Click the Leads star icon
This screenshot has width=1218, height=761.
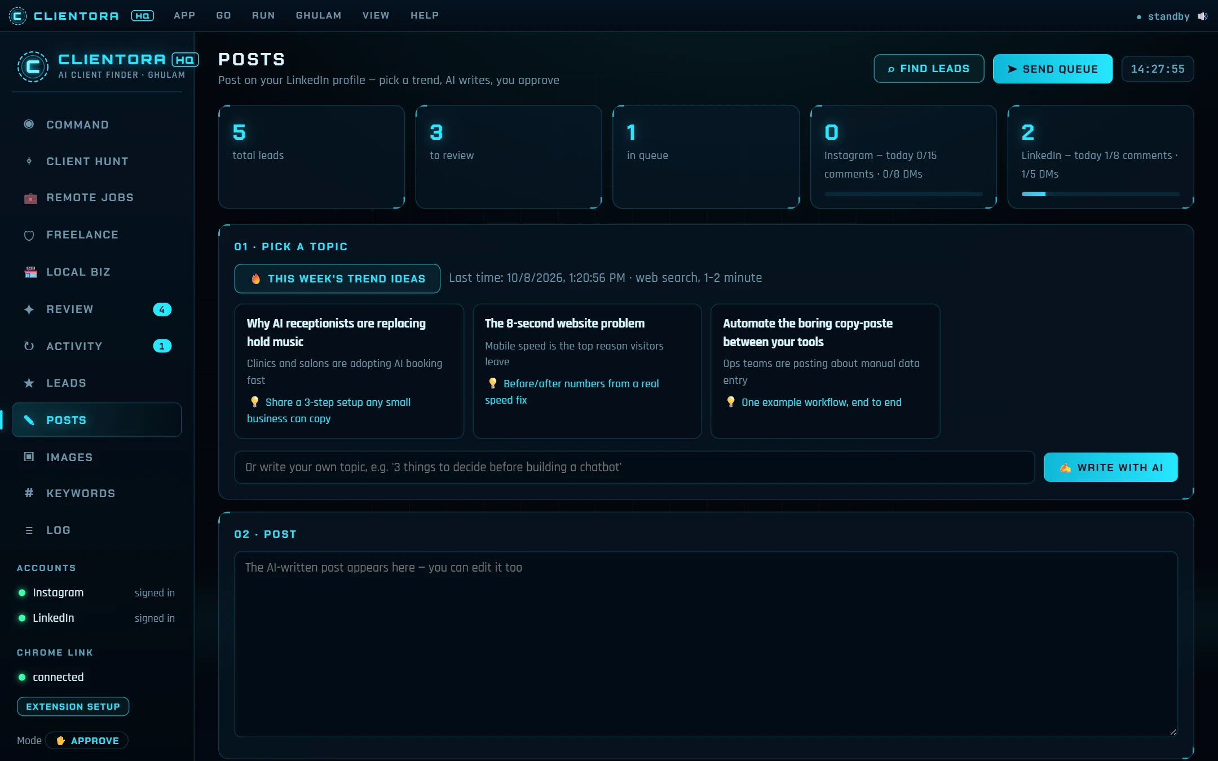click(x=29, y=383)
